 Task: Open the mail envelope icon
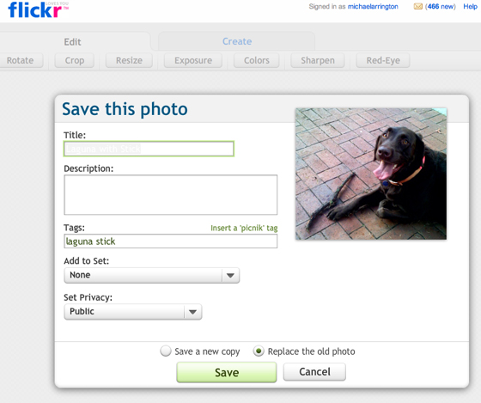click(x=417, y=7)
